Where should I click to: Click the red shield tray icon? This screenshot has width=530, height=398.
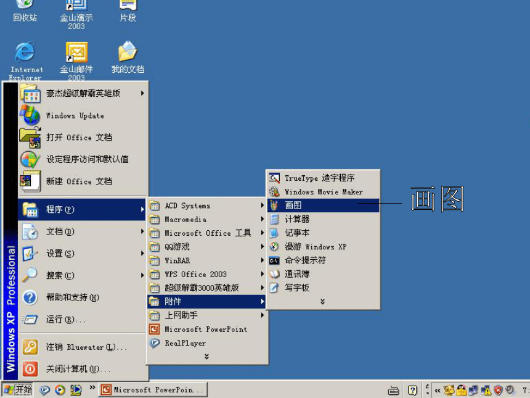click(x=498, y=390)
